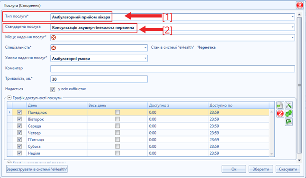Enable 'Весь день' for Неділя
The width and height of the screenshot is (306, 178).
[x=117, y=153]
